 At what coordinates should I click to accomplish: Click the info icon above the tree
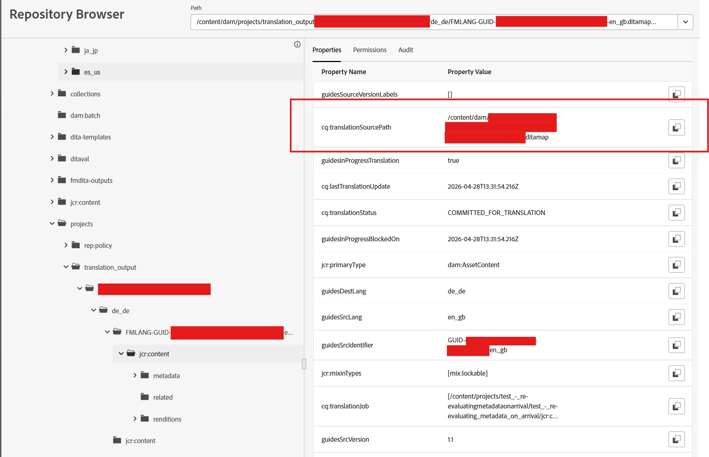coord(297,45)
